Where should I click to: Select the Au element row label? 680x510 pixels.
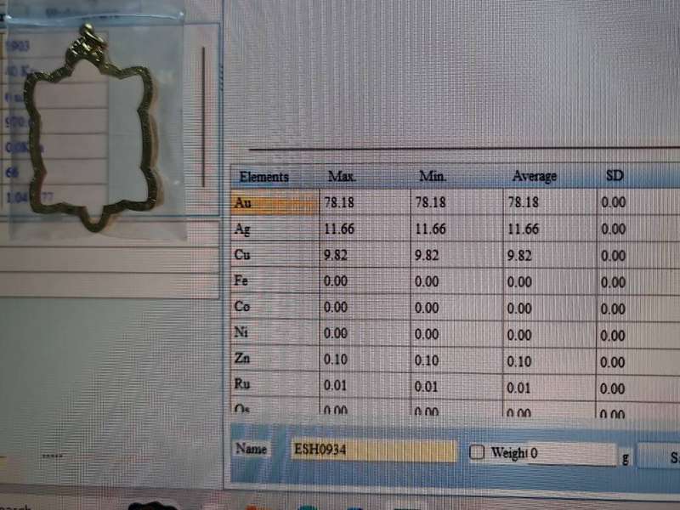click(274, 202)
